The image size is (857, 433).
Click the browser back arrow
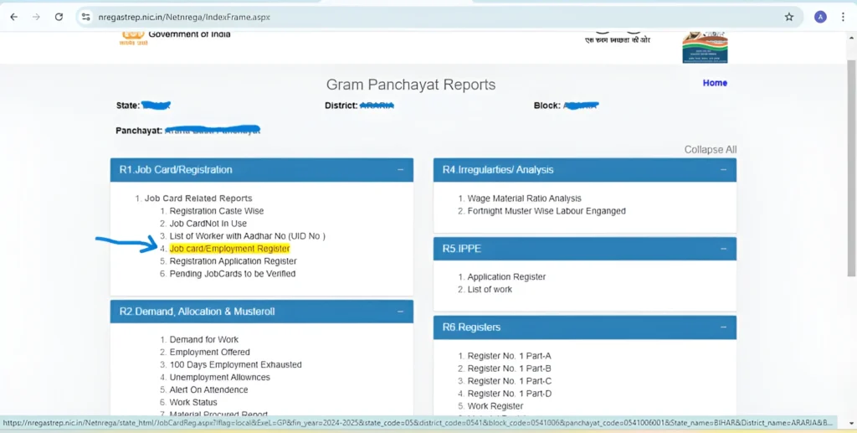13,17
